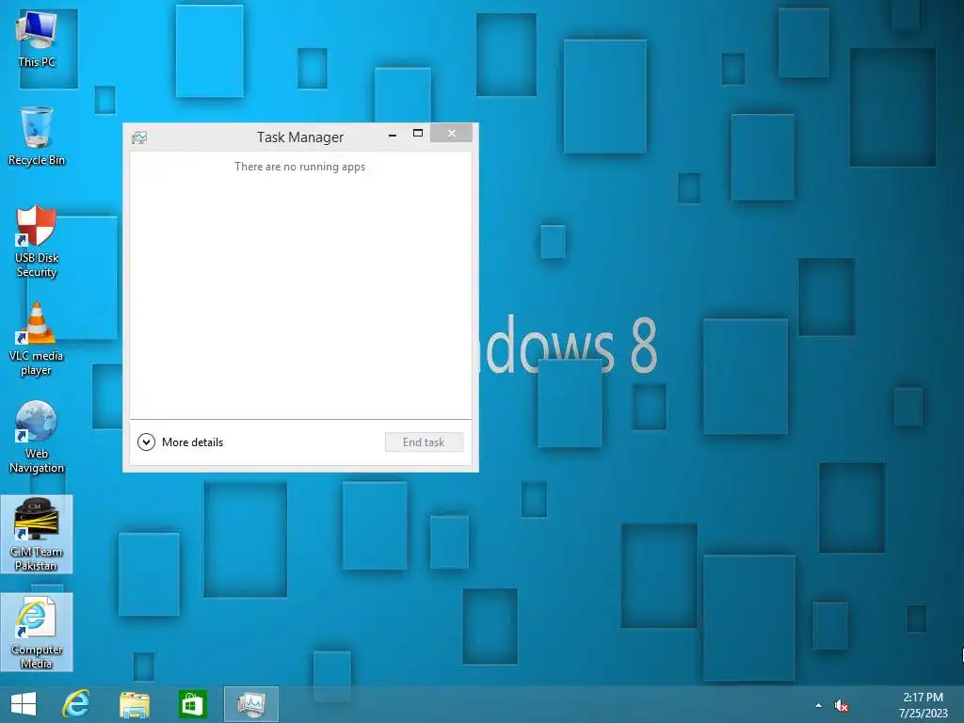Launch Internet Explorer from the taskbar
This screenshot has height=723, width=964.
click(76, 704)
